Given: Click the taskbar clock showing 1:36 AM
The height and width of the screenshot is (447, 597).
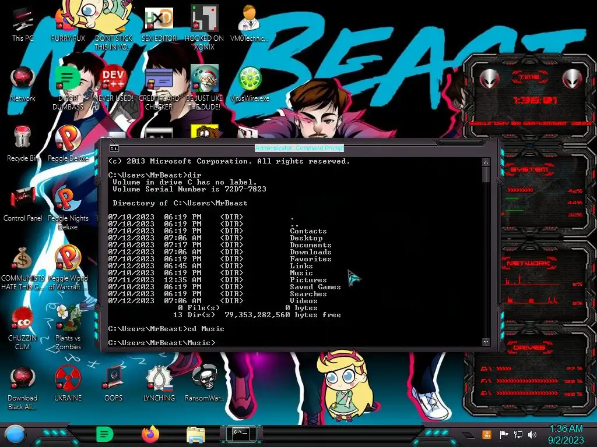Looking at the screenshot, I should click(566, 434).
